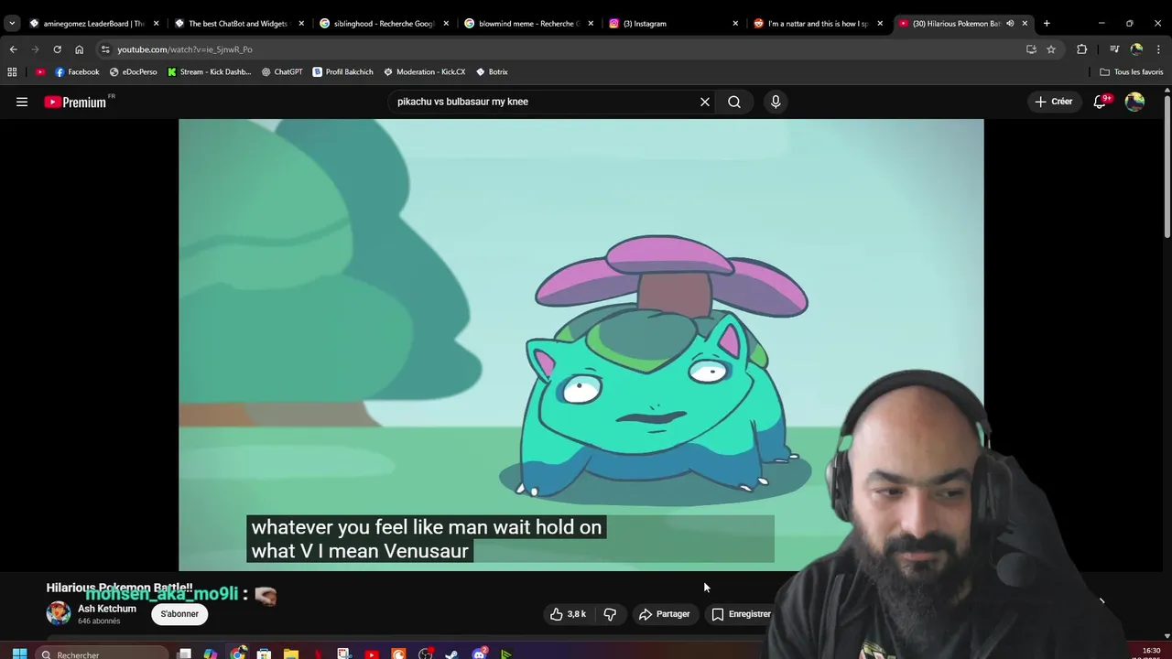The height and width of the screenshot is (659, 1172).
Task: Install app icon in address bar
Action: coord(1031,49)
